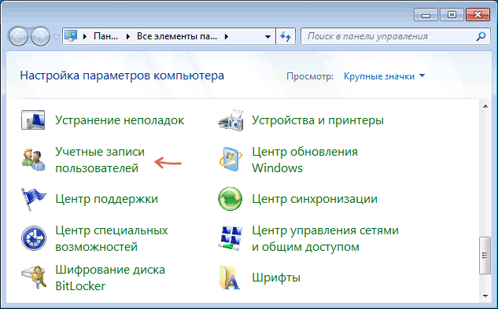Go forward with the Forward arrow button
This screenshot has height=309, width=498.
click(x=40, y=36)
